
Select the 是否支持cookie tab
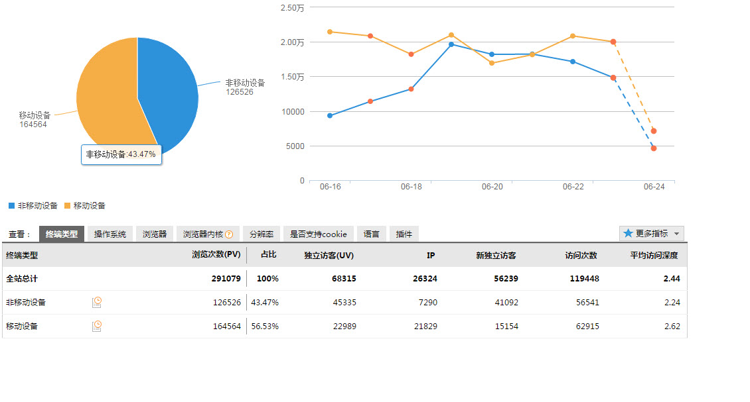click(319, 234)
